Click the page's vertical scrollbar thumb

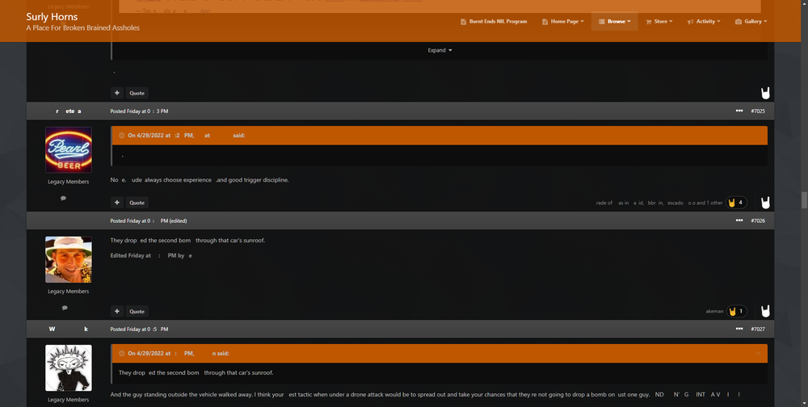coord(803,200)
